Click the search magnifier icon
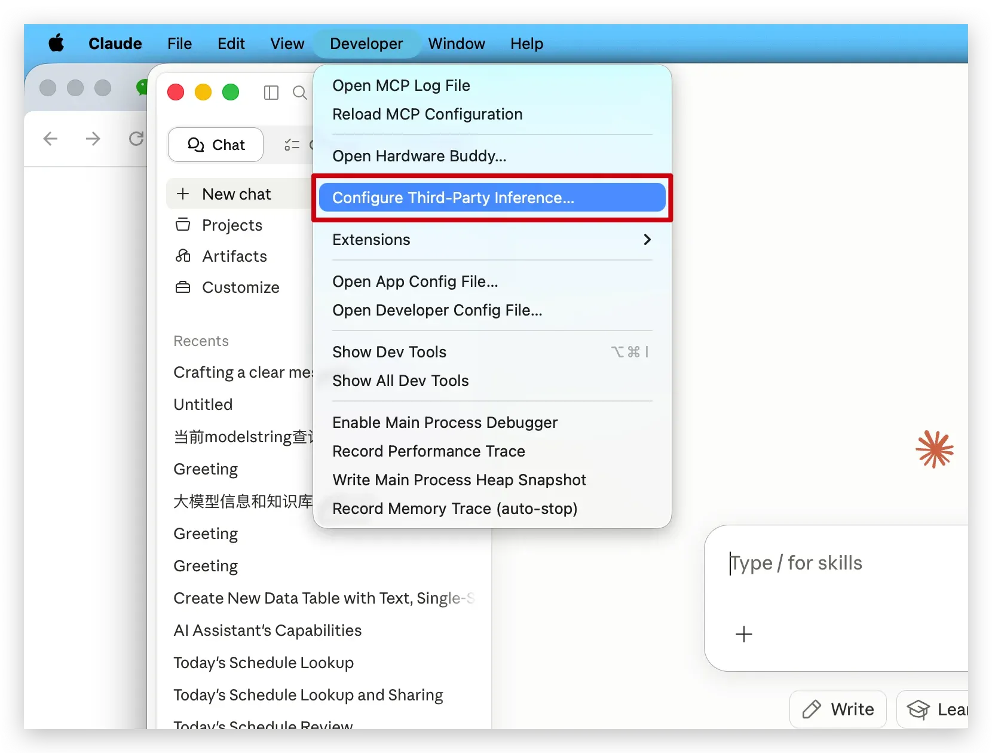The image size is (992, 753). [x=300, y=93]
